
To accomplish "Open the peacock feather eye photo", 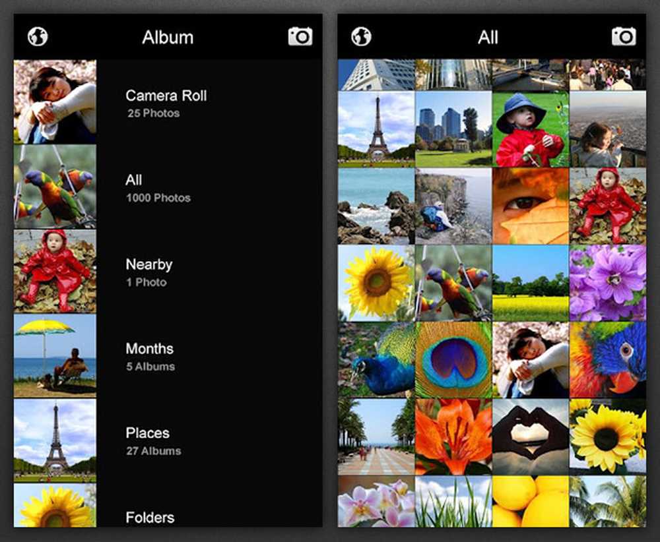I will tap(453, 360).
